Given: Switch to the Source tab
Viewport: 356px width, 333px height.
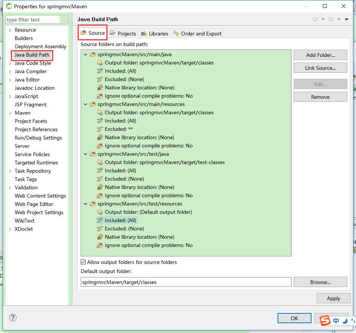Looking at the screenshot, I should click(x=93, y=33).
